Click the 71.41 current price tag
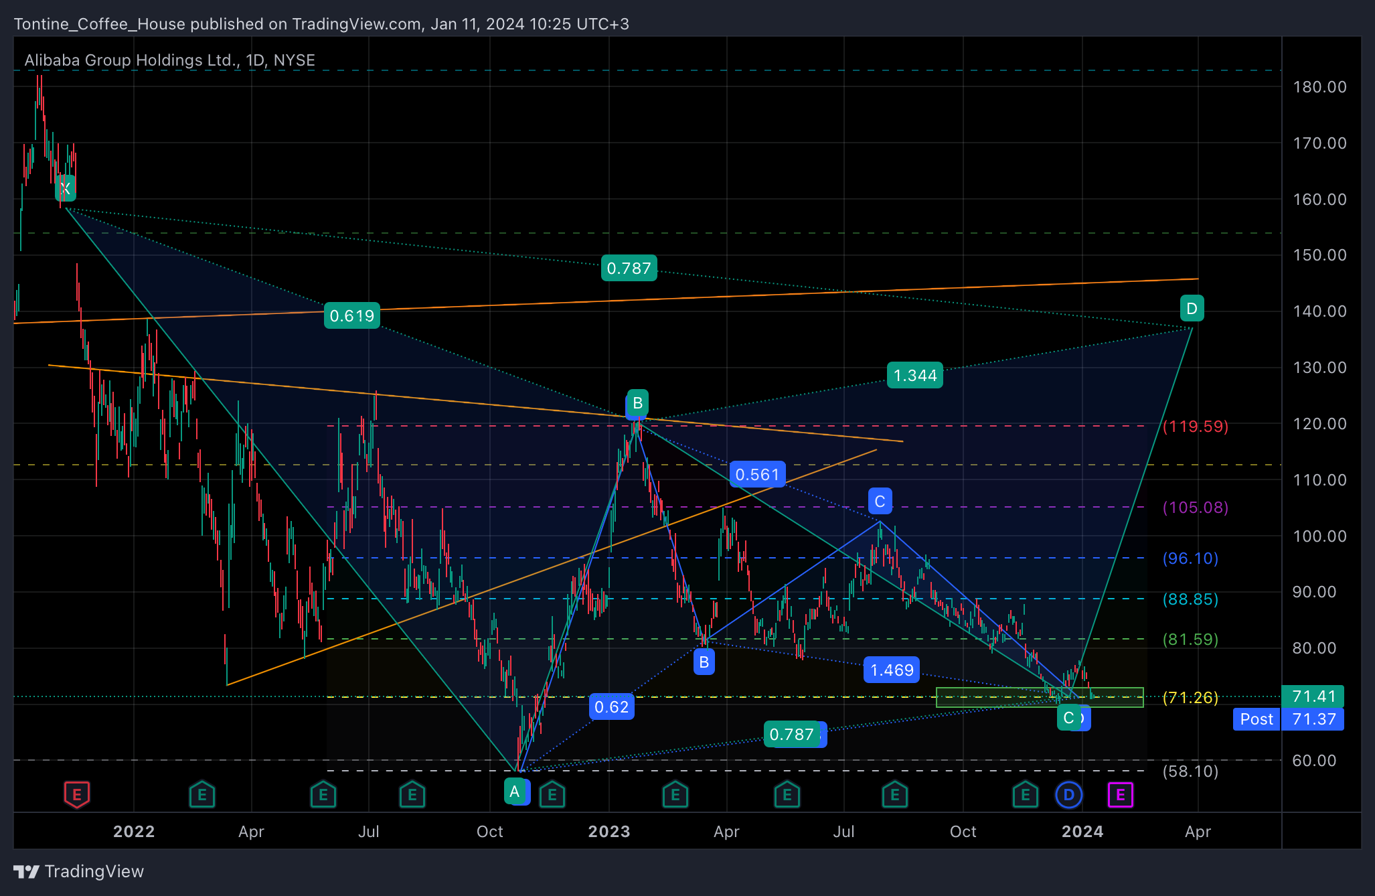The height and width of the screenshot is (896, 1375). tap(1313, 696)
